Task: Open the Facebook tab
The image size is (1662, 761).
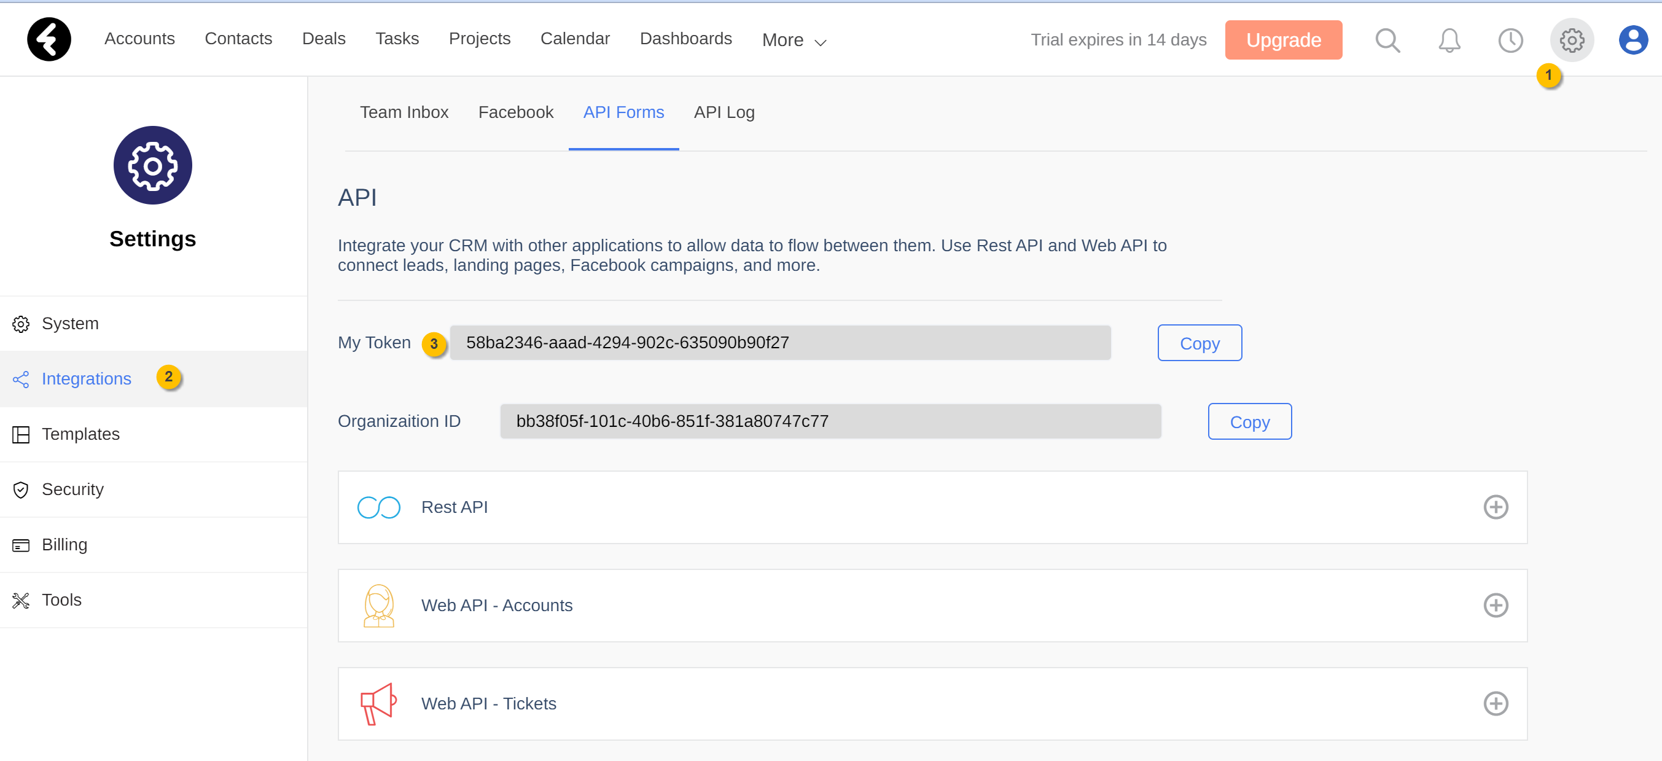Action: [515, 112]
